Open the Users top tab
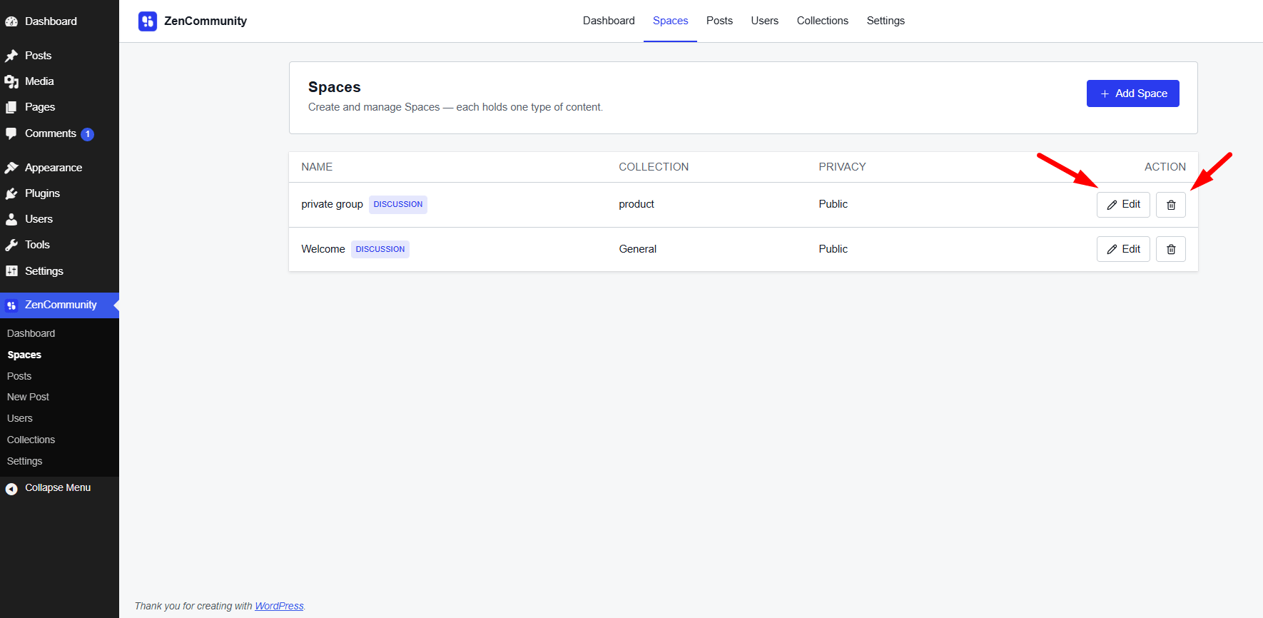This screenshot has height=618, width=1263. coord(764,21)
